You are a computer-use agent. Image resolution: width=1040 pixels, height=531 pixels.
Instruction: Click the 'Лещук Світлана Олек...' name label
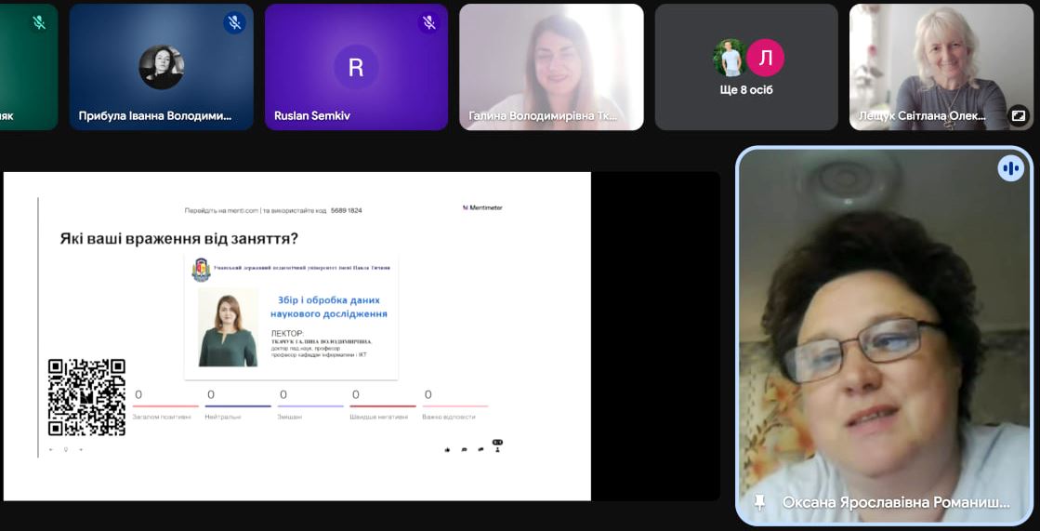click(x=923, y=115)
